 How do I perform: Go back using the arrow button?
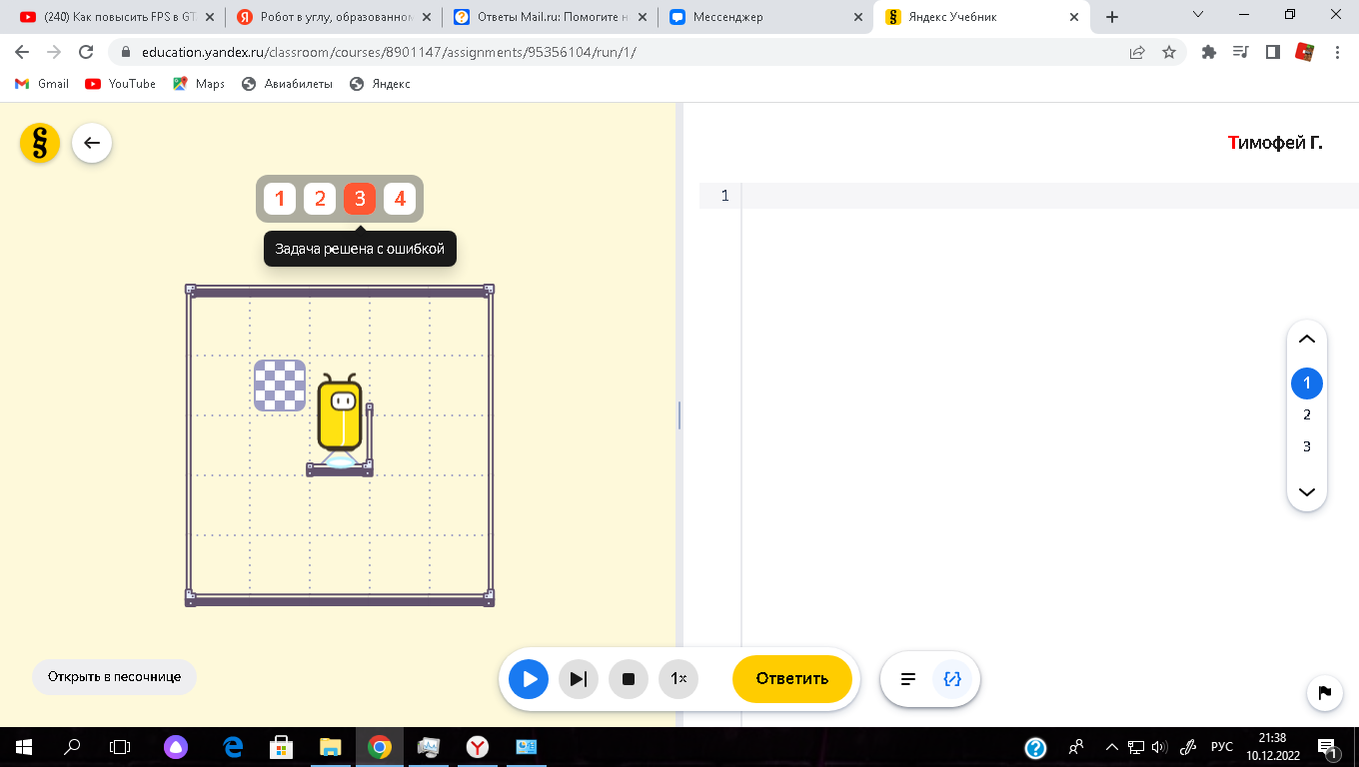pyautogui.click(x=92, y=143)
